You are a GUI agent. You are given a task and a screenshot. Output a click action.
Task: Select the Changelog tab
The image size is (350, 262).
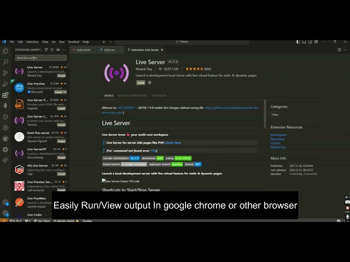[x=159, y=96]
